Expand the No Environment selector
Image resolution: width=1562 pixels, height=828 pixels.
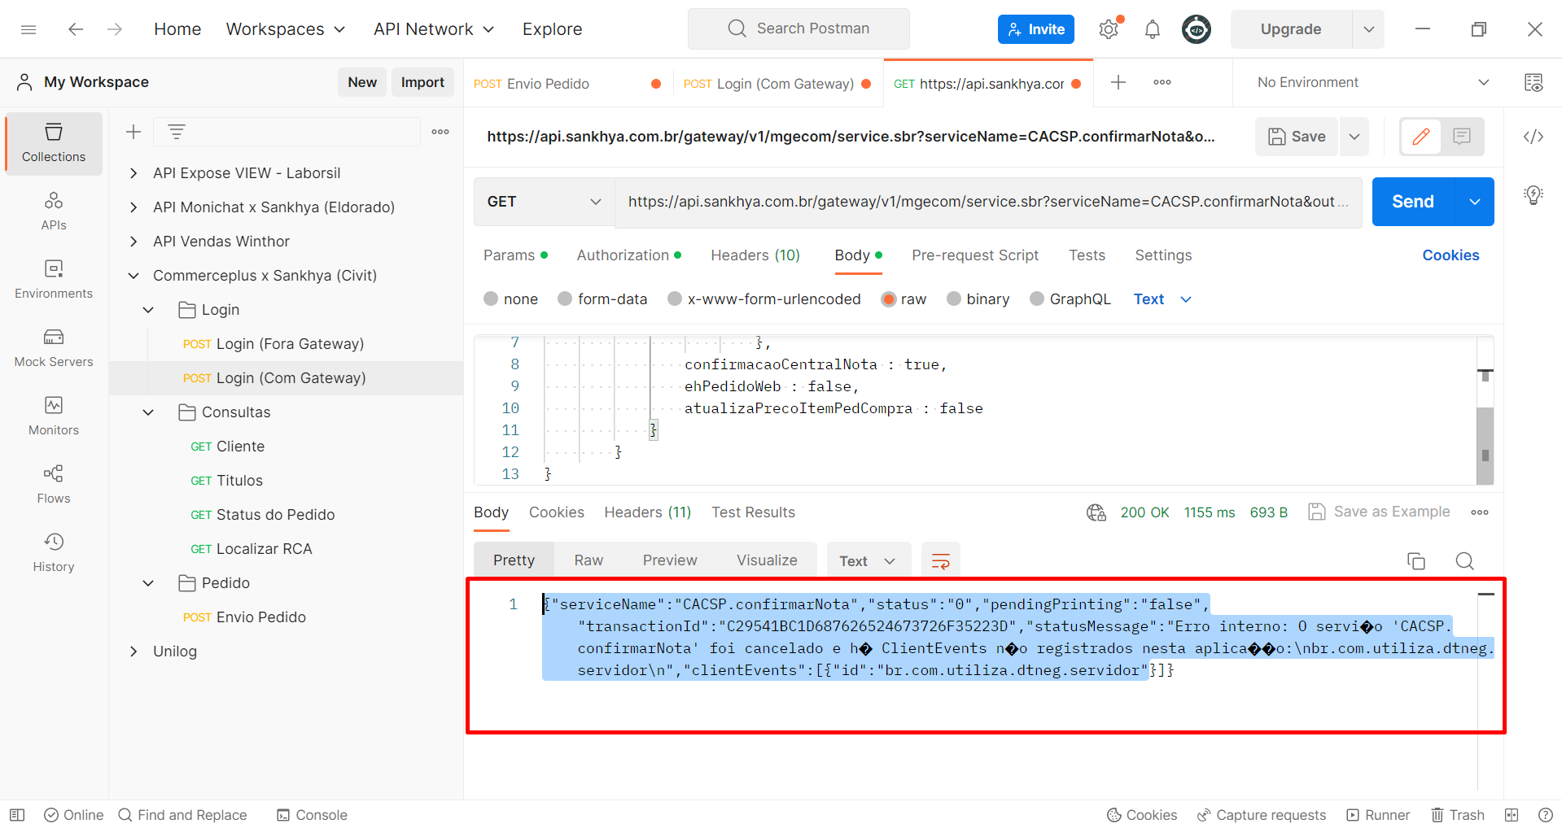click(1372, 82)
